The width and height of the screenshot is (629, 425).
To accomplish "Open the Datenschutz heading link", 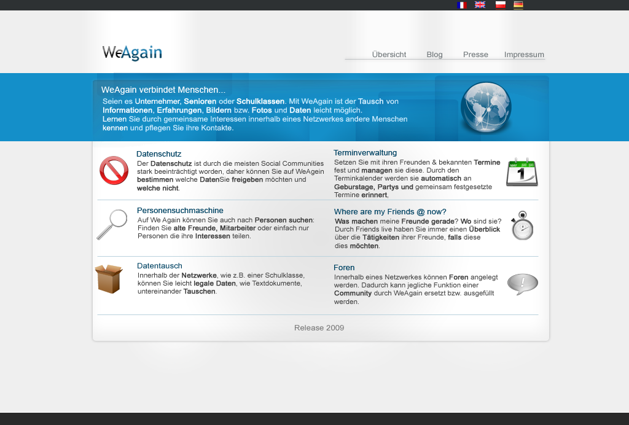I will click(159, 154).
